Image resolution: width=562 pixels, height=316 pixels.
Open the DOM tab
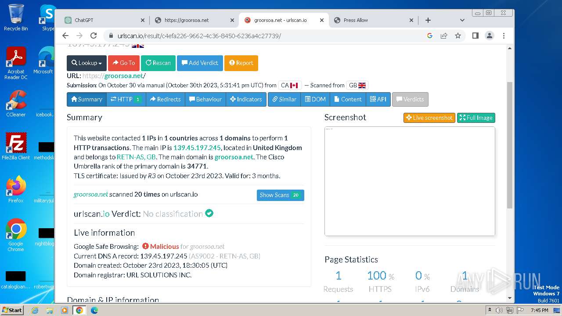click(x=315, y=99)
